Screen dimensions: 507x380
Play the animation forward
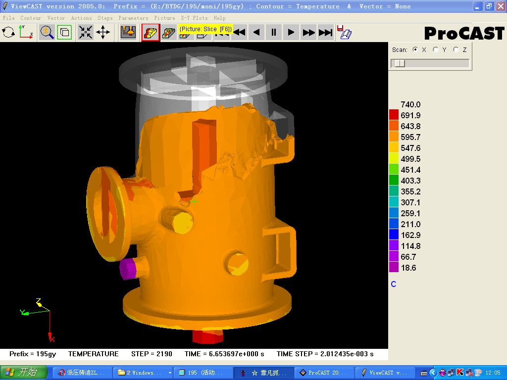coord(291,32)
